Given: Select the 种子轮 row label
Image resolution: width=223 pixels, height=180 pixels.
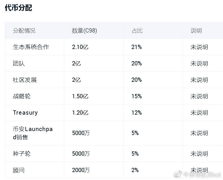Looking at the screenshot, I should coord(22,154).
